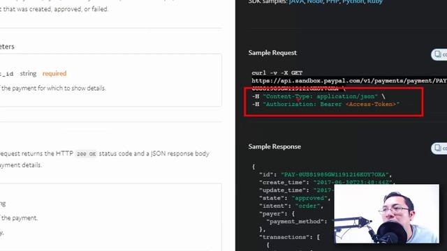This screenshot has width=447, height=251.
Task: Click the Authorization Bearer header line
Action: (325, 104)
